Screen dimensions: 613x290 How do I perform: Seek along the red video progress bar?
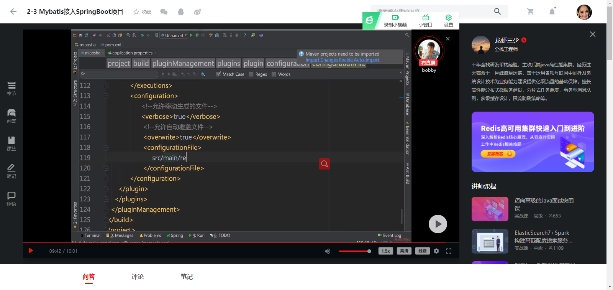(x=241, y=243)
